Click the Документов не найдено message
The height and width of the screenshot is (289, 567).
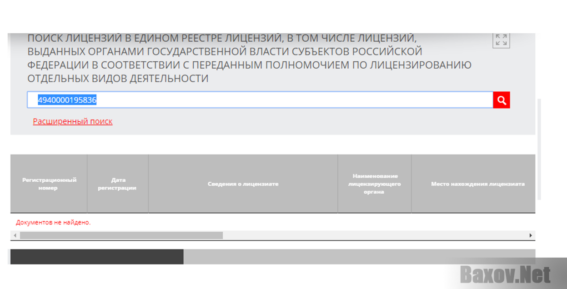click(53, 223)
